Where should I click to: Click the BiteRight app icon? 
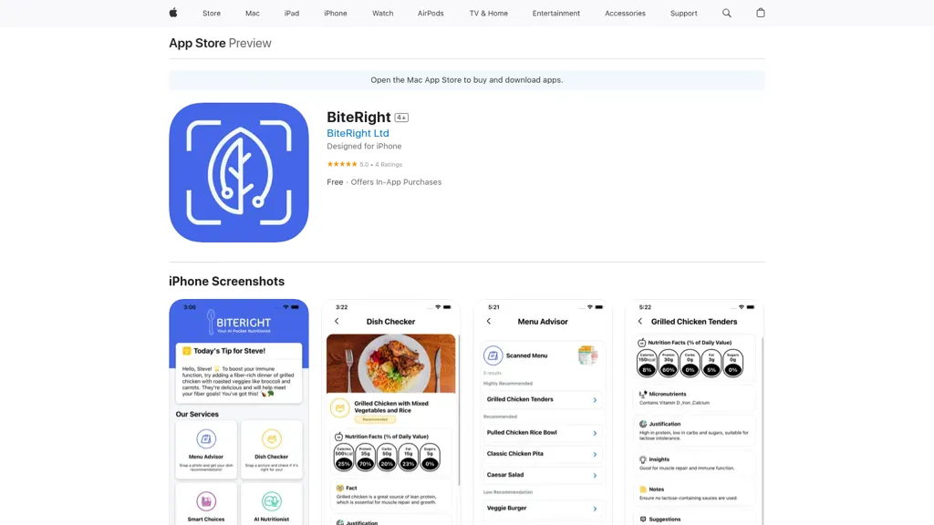point(239,172)
